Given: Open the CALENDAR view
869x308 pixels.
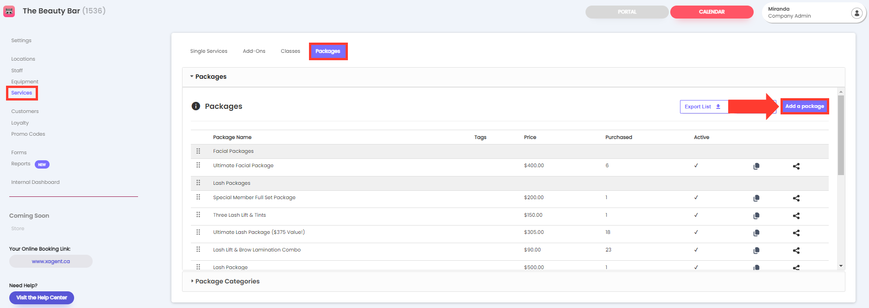Looking at the screenshot, I should [712, 12].
